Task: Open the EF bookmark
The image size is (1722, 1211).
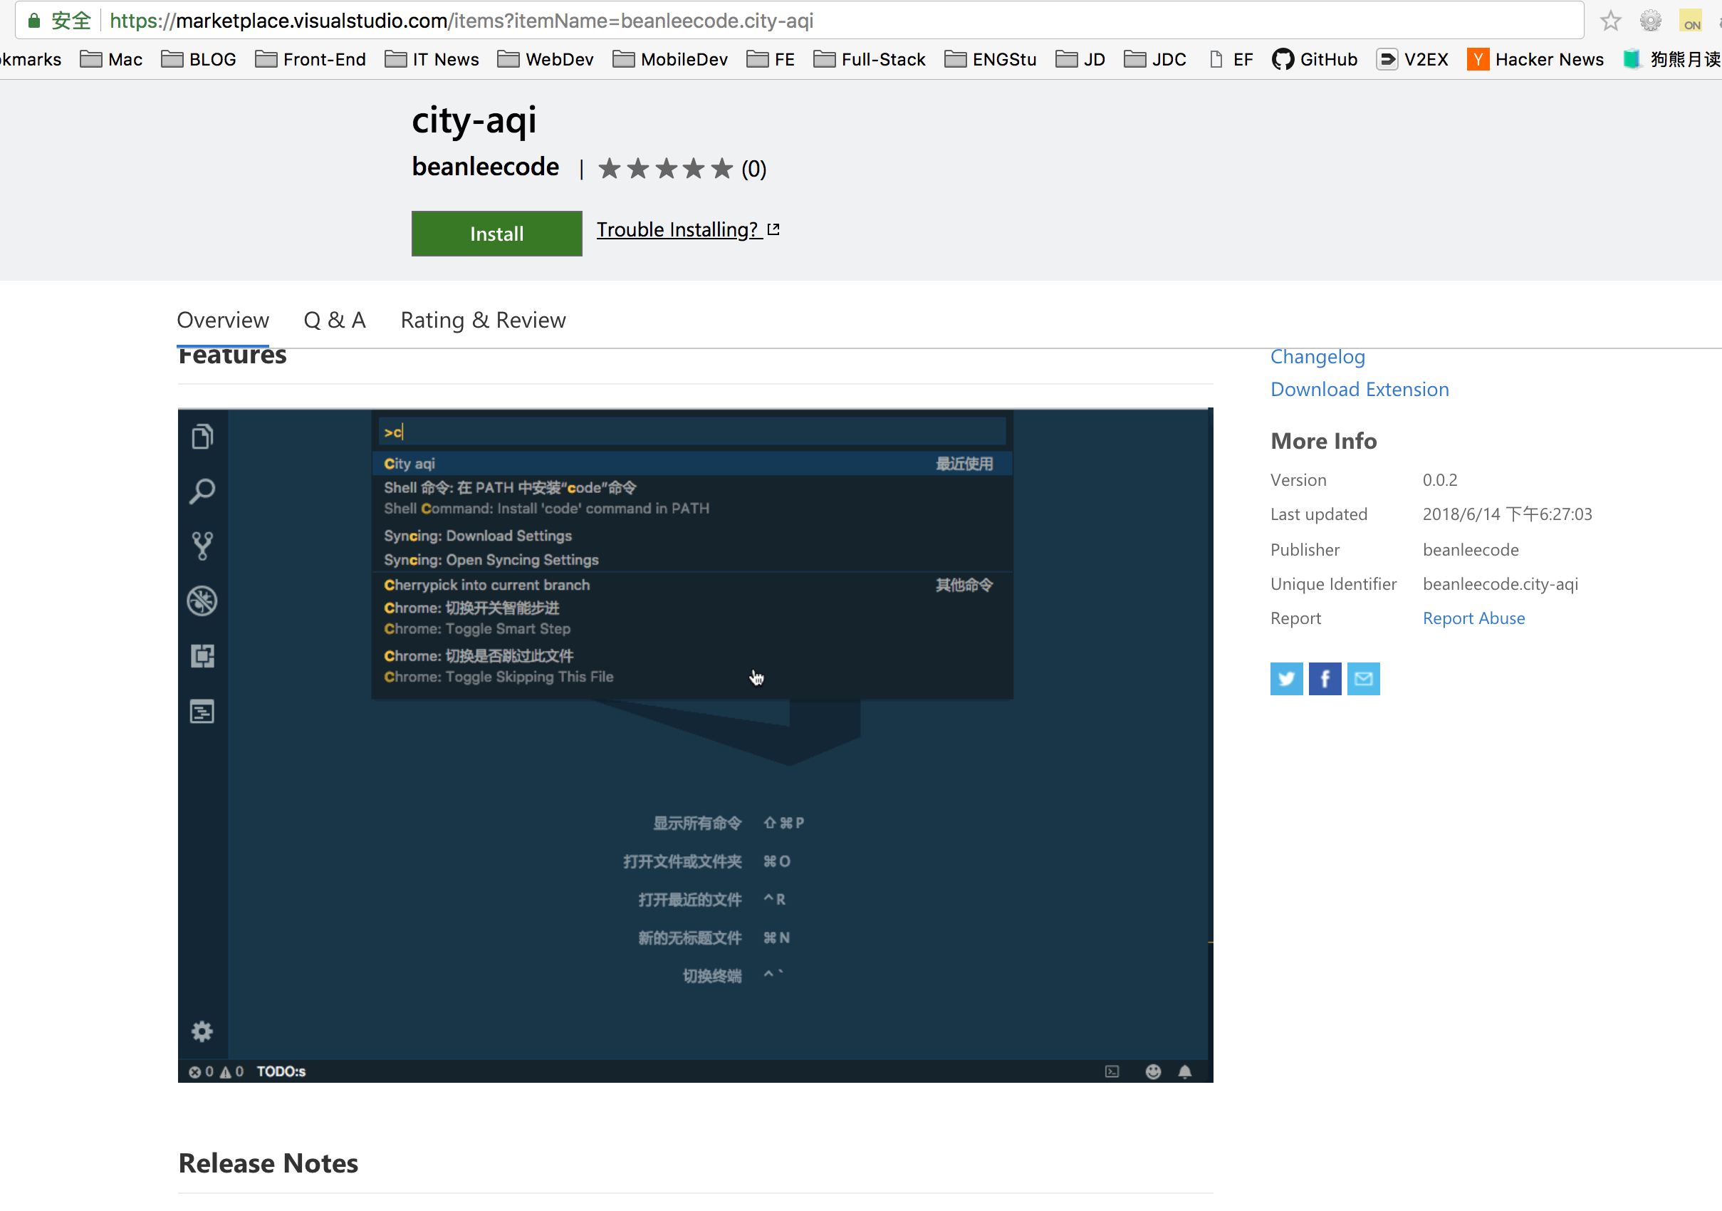Action: 1231,59
